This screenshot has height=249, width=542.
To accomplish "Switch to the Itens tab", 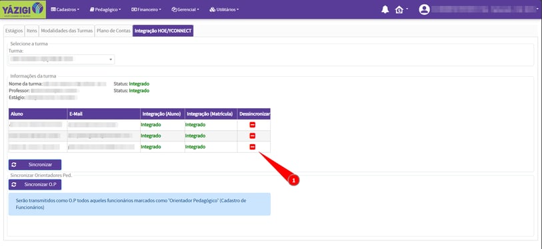I will pos(32,31).
